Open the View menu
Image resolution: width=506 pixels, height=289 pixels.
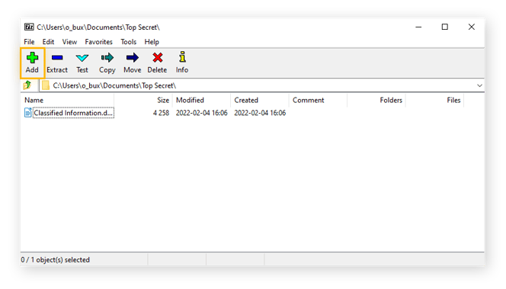click(x=69, y=42)
